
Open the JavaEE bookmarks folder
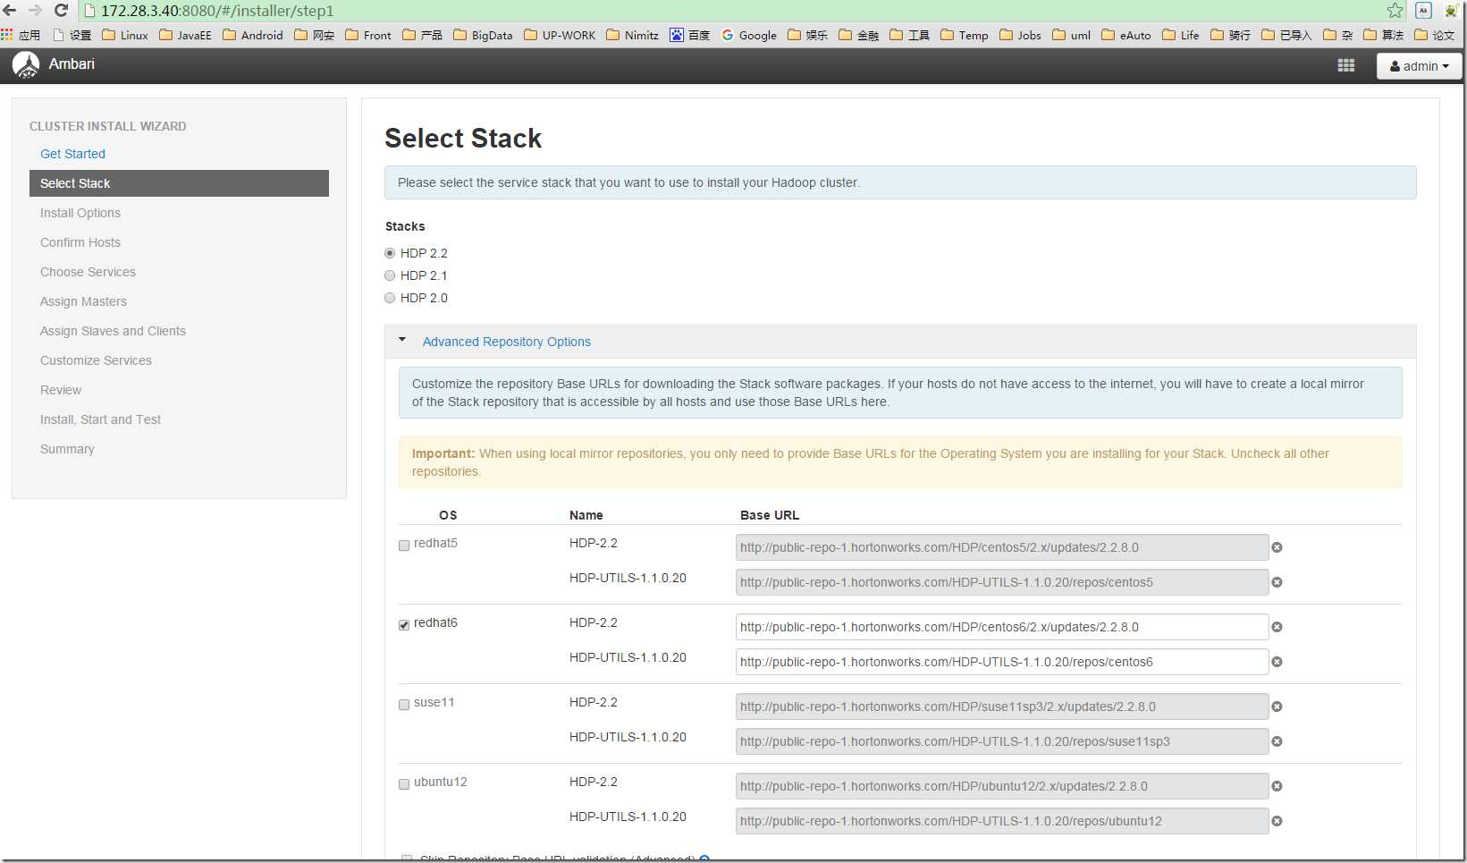[185, 35]
